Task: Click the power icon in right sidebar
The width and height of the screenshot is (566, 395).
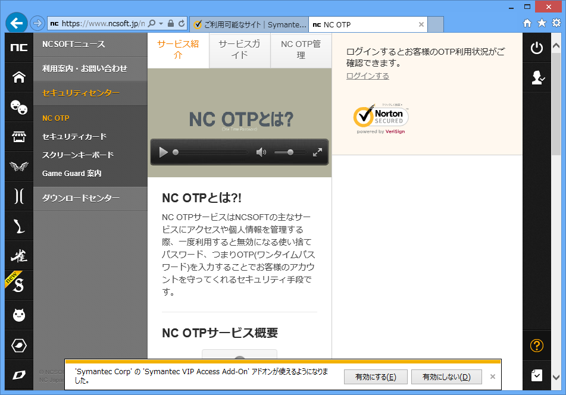Action: click(537, 48)
